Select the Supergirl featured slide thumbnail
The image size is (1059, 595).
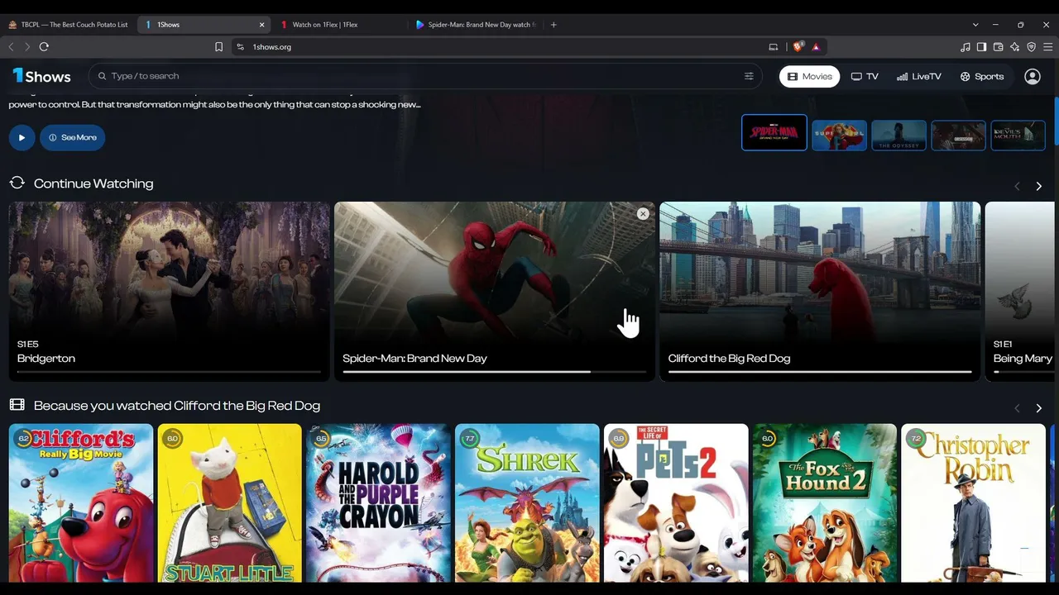(840, 136)
